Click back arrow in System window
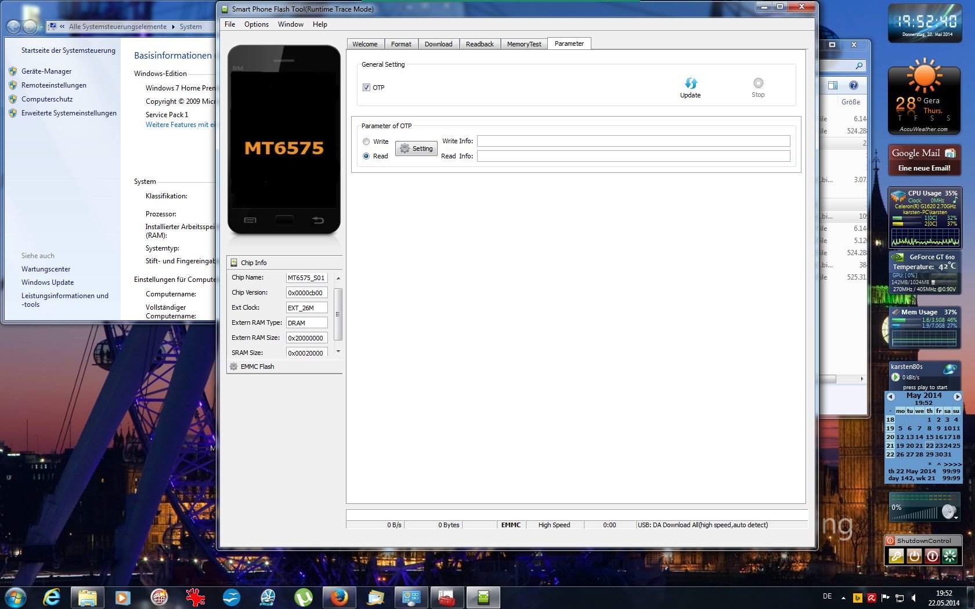 13,27
